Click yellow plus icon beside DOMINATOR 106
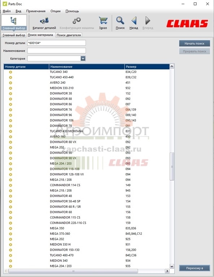The height and width of the screenshot is (277, 214). (x=10, y=120)
